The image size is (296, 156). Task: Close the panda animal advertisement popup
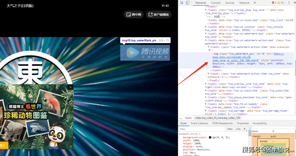point(70,87)
